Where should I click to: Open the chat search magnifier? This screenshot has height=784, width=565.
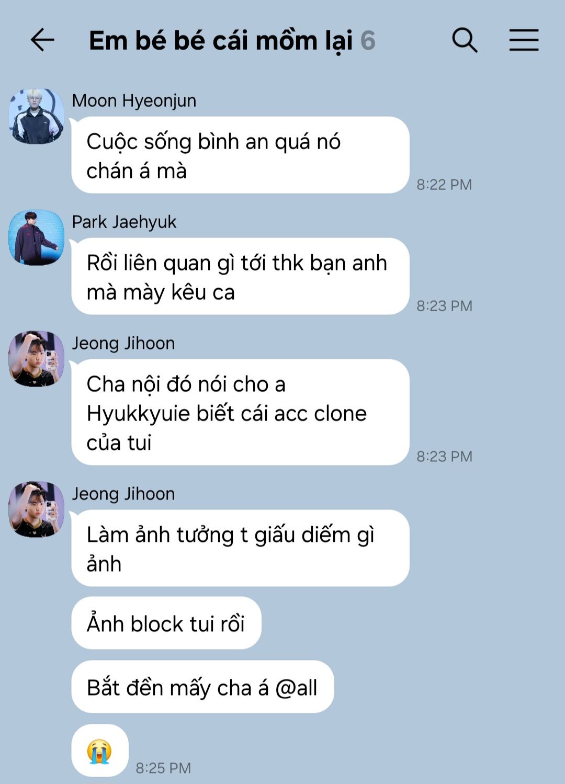click(465, 40)
